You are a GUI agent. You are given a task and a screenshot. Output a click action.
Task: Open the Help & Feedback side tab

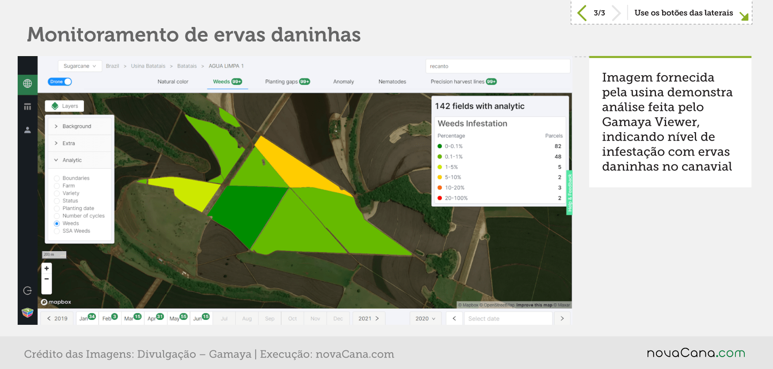tap(569, 193)
